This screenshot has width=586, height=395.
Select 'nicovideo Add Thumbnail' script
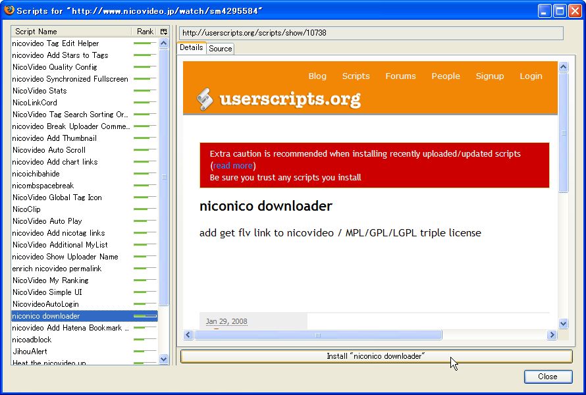tap(84, 138)
